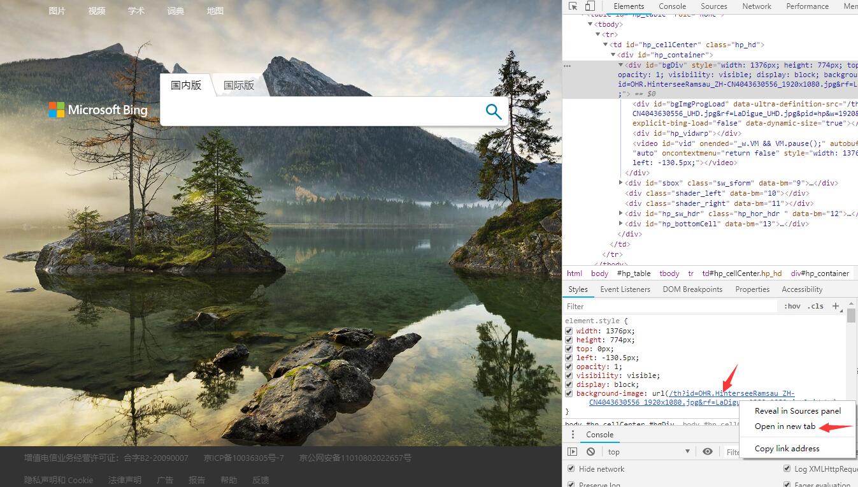Screen dimensions: 858x487
Task: Choose Open in new tab from context menu
Action: point(785,426)
